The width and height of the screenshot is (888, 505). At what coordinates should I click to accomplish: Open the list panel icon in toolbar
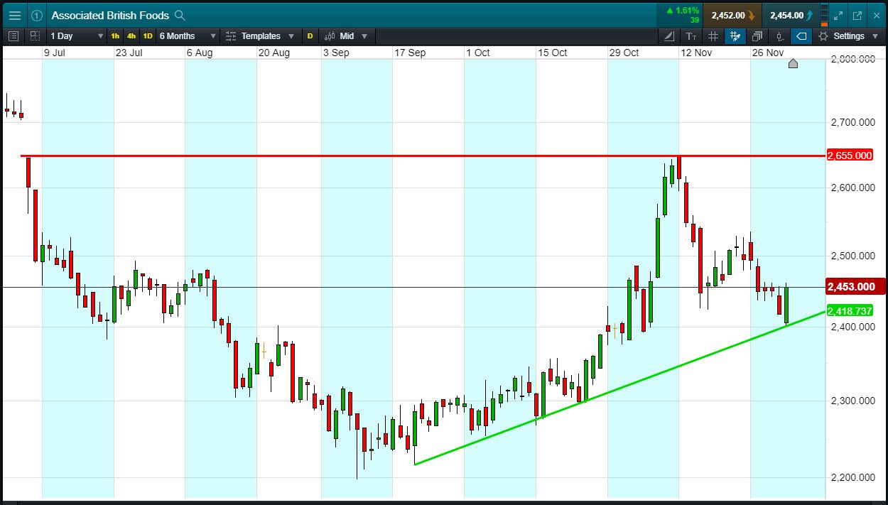point(13,36)
